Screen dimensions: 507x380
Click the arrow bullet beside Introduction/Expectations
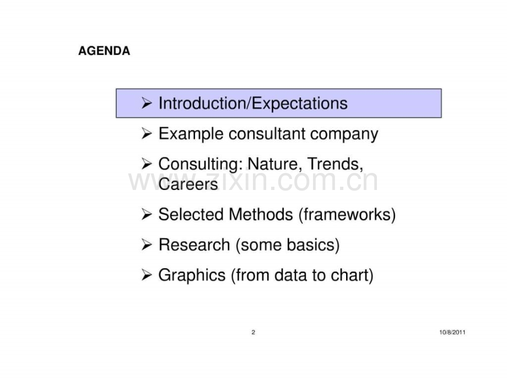tap(147, 104)
